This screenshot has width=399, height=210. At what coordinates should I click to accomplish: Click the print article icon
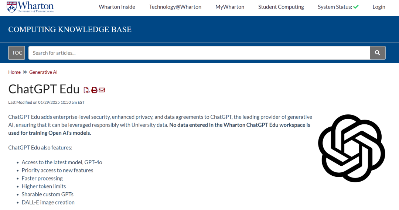click(x=94, y=90)
